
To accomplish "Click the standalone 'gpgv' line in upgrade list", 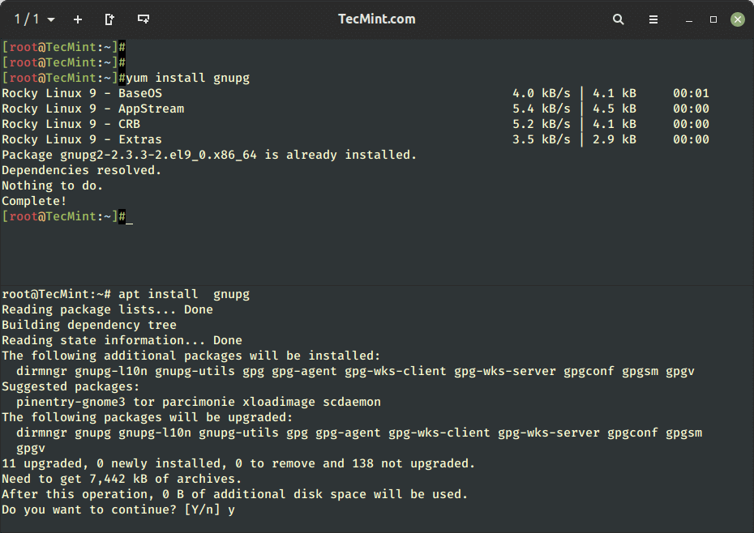I will click(x=31, y=449).
